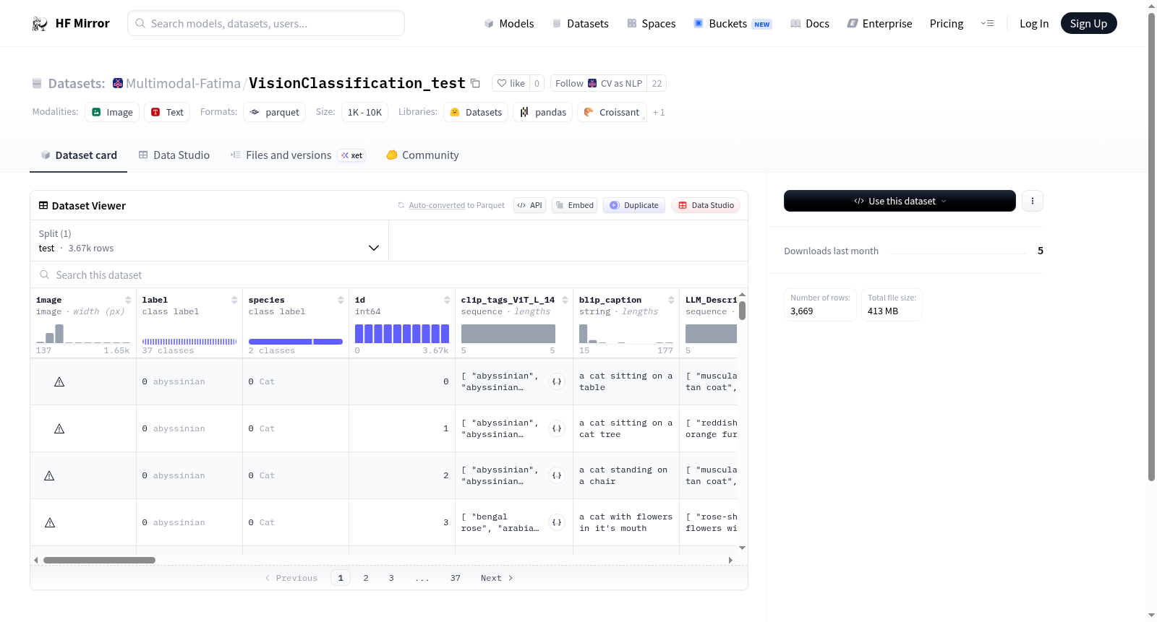Jump to page 3 of the dataset
1157x622 pixels.
point(391,578)
